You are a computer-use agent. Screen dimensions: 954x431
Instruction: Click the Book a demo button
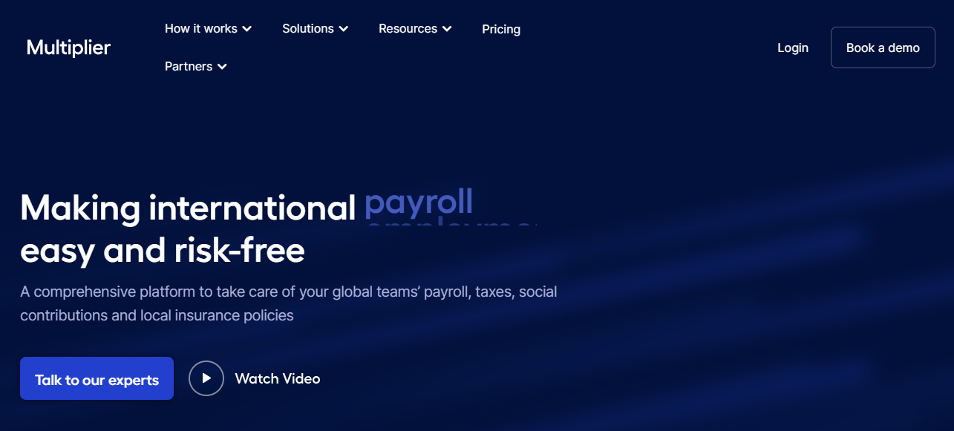click(883, 47)
